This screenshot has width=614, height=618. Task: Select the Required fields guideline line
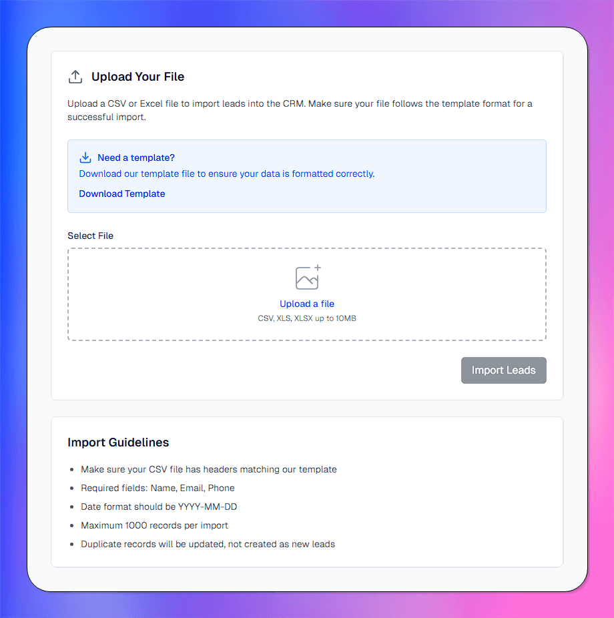[x=158, y=488]
